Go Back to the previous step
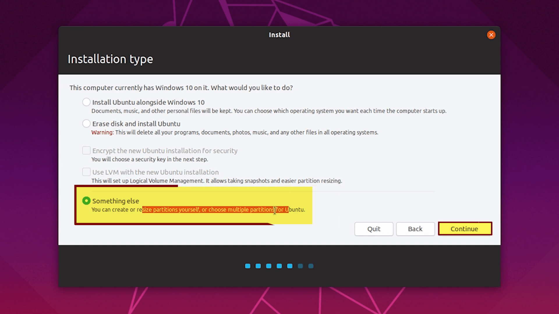 [415, 229]
